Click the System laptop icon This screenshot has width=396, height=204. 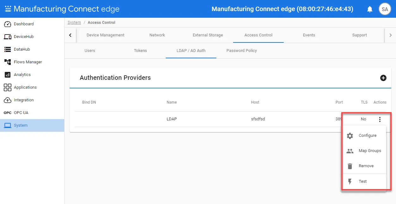tap(8, 125)
